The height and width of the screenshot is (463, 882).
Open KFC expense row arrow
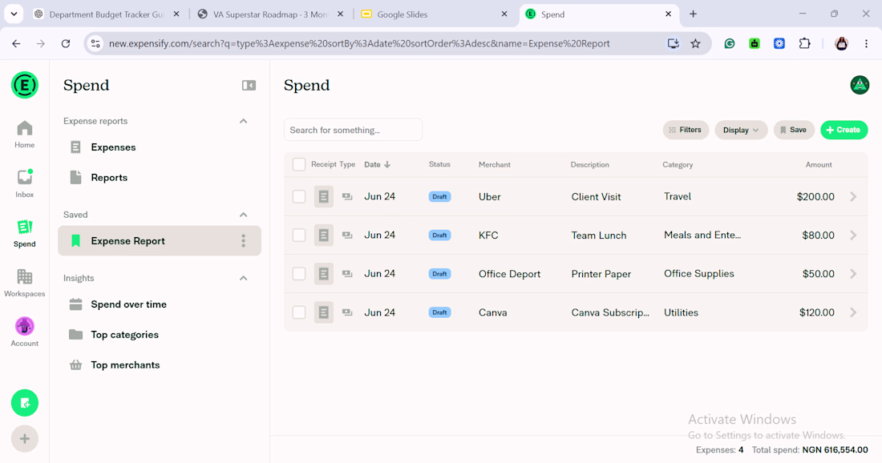click(853, 236)
